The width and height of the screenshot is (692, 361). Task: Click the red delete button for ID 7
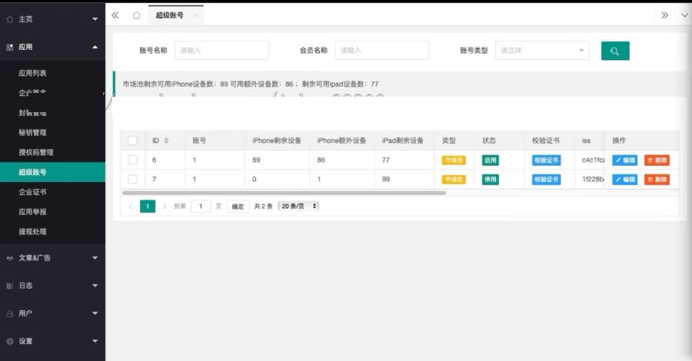coord(657,180)
